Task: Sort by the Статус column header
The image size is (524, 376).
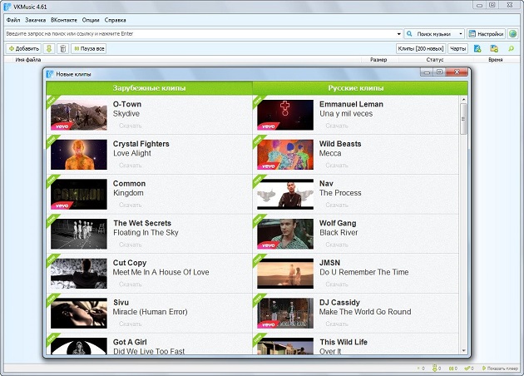Action: (435, 60)
